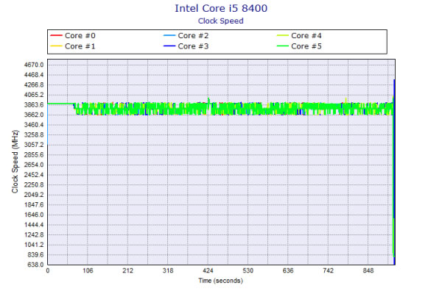Screen dimensions: 442x294
Task: Select the 'Core #1' legend label
Action: pos(80,46)
